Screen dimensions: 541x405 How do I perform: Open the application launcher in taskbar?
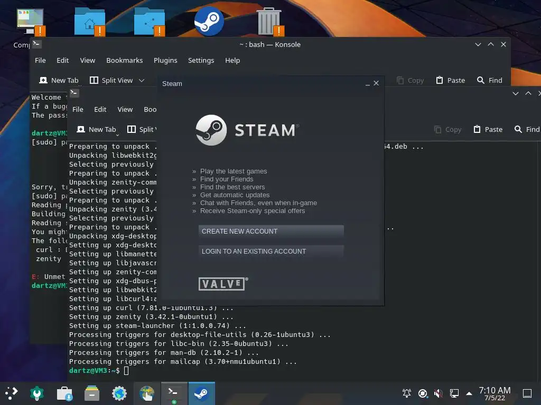(11, 393)
